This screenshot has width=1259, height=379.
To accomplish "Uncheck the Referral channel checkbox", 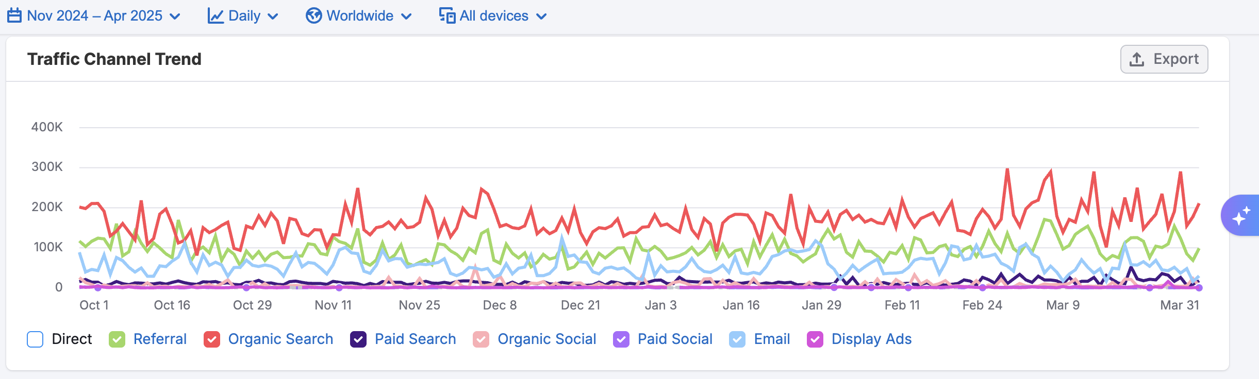I will pos(117,339).
